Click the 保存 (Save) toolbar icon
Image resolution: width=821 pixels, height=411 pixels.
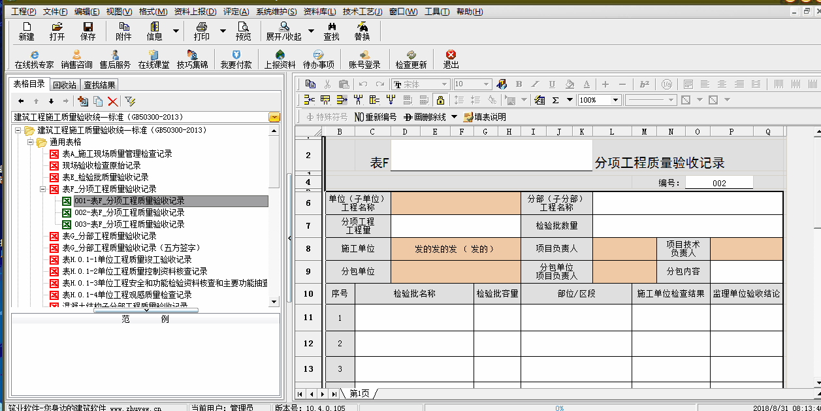[x=88, y=31]
